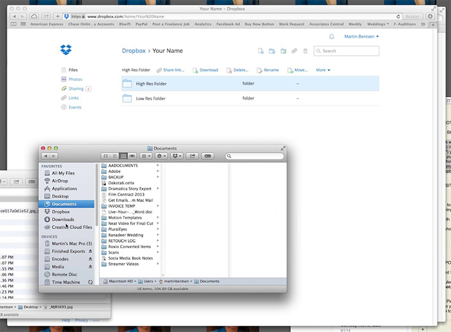Click the Dropbox breadcrumb link
This screenshot has height=332, width=451.
coord(134,51)
